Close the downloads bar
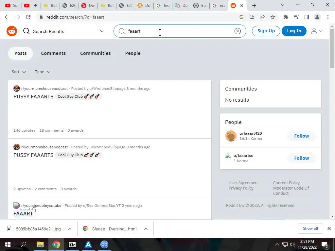The width and height of the screenshot is (335, 251). (x=329, y=228)
